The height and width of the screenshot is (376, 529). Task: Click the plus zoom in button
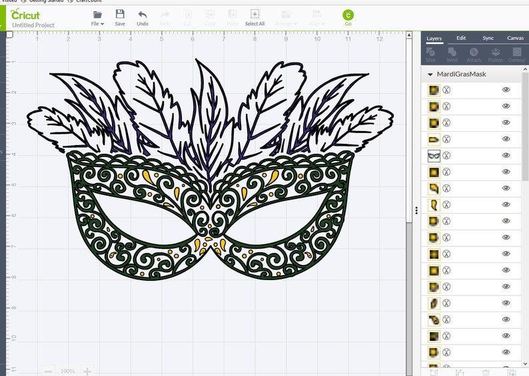(87, 371)
